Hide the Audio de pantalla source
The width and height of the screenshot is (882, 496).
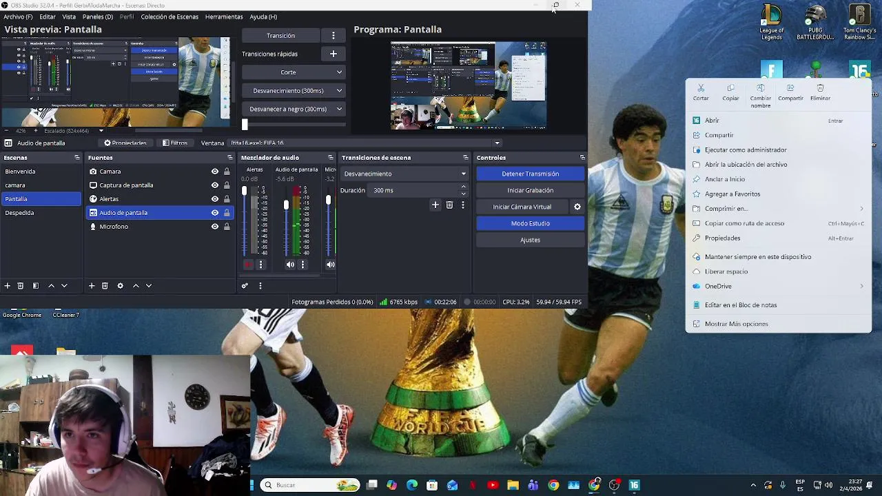click(215, 213)
